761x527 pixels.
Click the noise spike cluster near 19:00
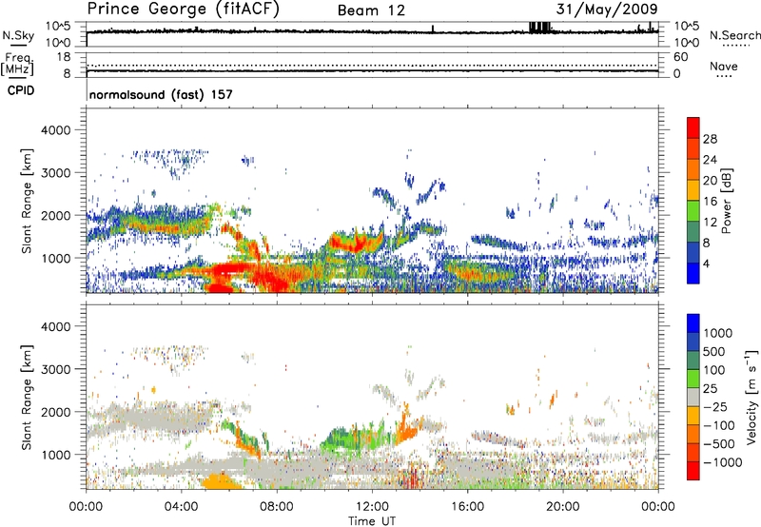click(539, 28)
